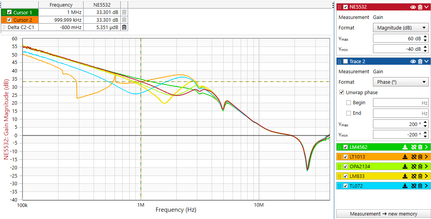The width and height of the screenshot is (431, 219).
Task: Collapse the NE5532 trace panel chevron
Action: (x=426, y=7)
